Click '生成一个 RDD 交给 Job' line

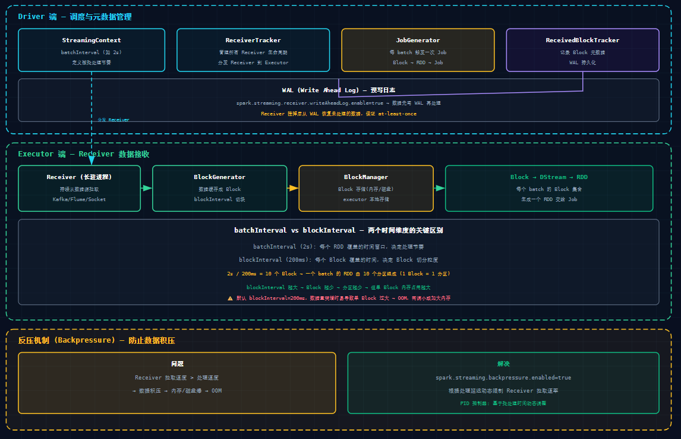[549, 199]
